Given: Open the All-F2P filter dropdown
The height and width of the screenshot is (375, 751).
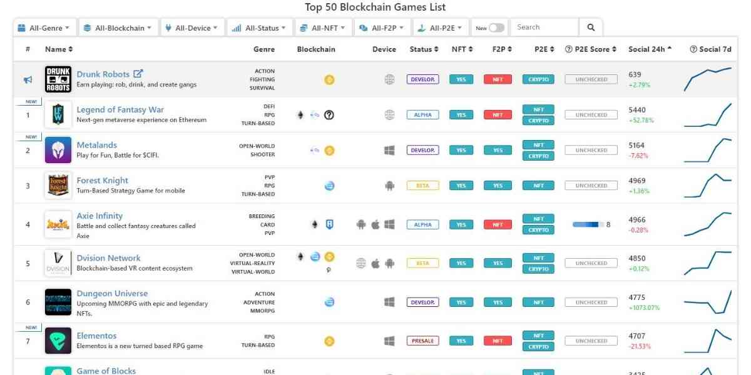Looking at the screenshot, I should tap(382, 27).
